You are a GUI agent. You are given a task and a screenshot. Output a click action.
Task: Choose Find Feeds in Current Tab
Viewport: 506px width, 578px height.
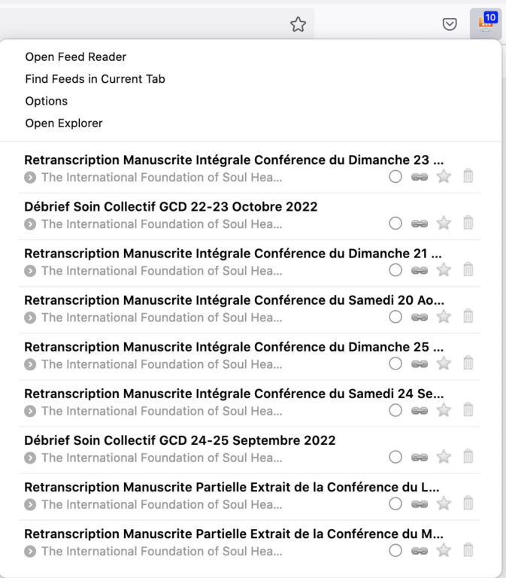click(x=95, y=79)
